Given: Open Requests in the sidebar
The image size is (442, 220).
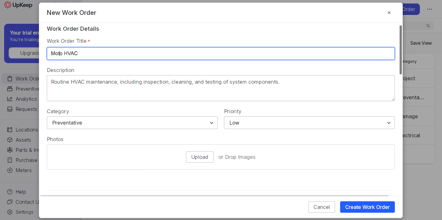Looking at the screenshot, I should click(26, 109).
